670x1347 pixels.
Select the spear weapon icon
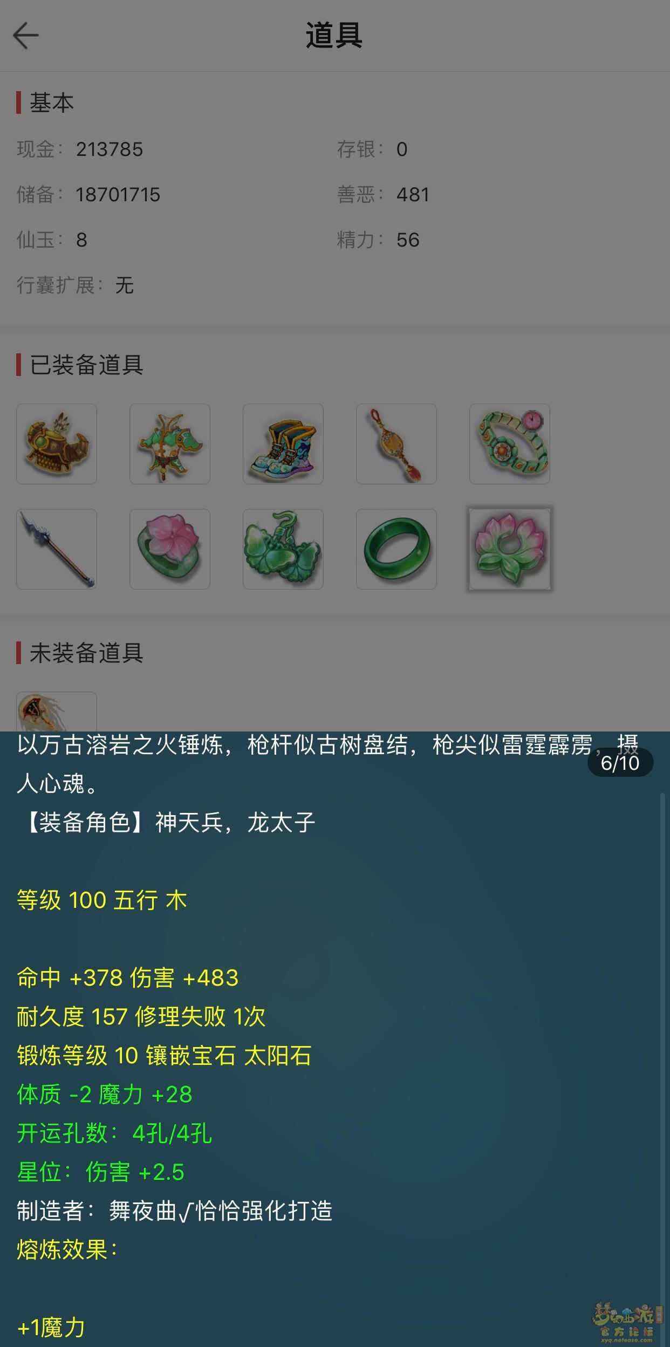(x=57, y=549)
